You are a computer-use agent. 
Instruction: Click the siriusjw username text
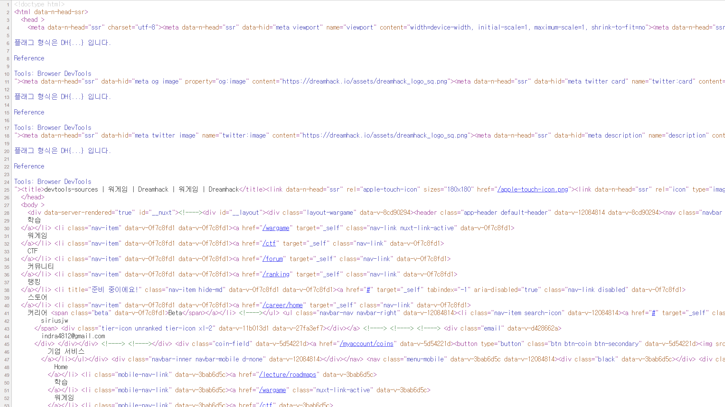[x=54, y=321]
